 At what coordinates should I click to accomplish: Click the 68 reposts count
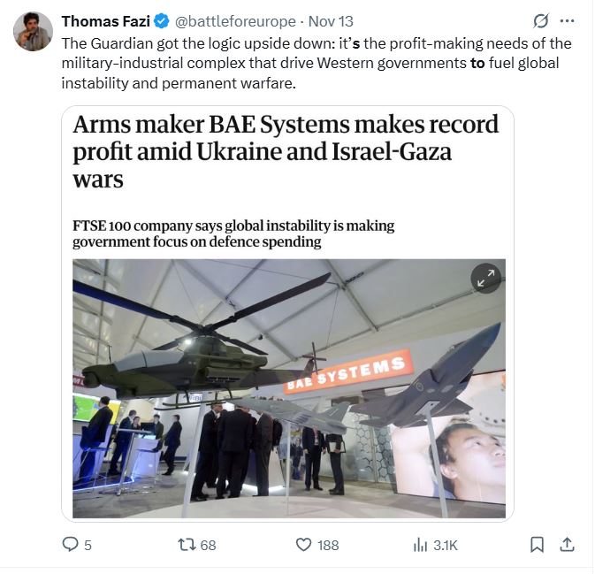pyautogui.click(x=208, y=545)
